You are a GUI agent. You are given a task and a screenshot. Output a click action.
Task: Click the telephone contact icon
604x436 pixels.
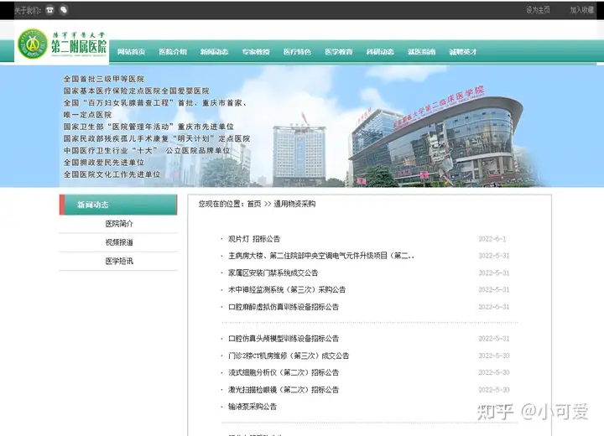click(x=49, y=10)
